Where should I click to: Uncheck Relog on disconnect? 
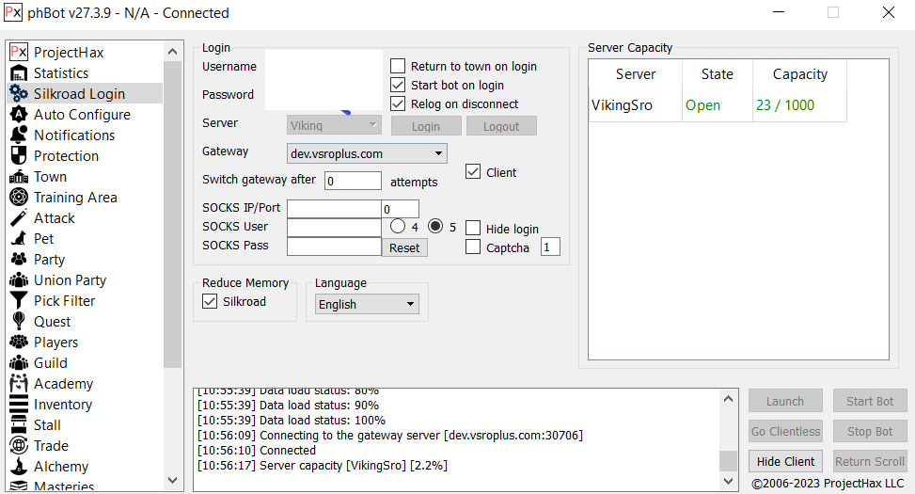point(398,104)
